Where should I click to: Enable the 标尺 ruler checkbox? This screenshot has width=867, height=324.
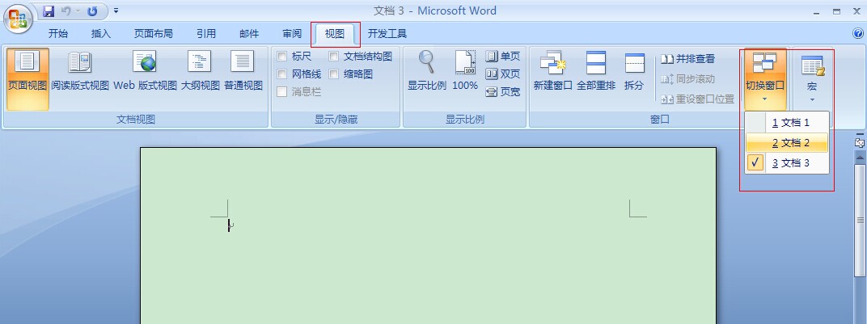282,56
